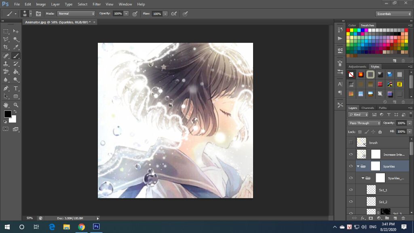Viewport: 414px width, 233px height.
Task: Hide the Ss1_1 layer
Action: (351, 190)
